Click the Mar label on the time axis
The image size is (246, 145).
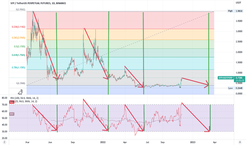click(27, 142)
